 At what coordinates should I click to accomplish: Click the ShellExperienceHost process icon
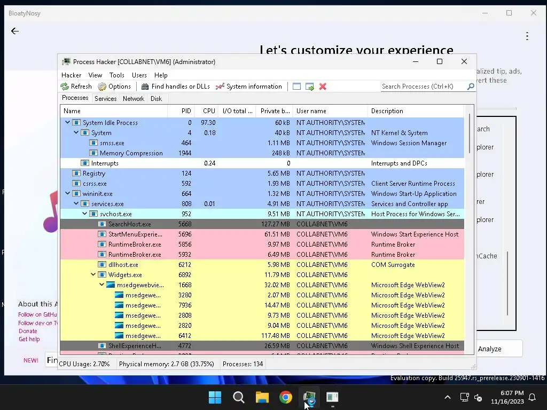(102, 346)
